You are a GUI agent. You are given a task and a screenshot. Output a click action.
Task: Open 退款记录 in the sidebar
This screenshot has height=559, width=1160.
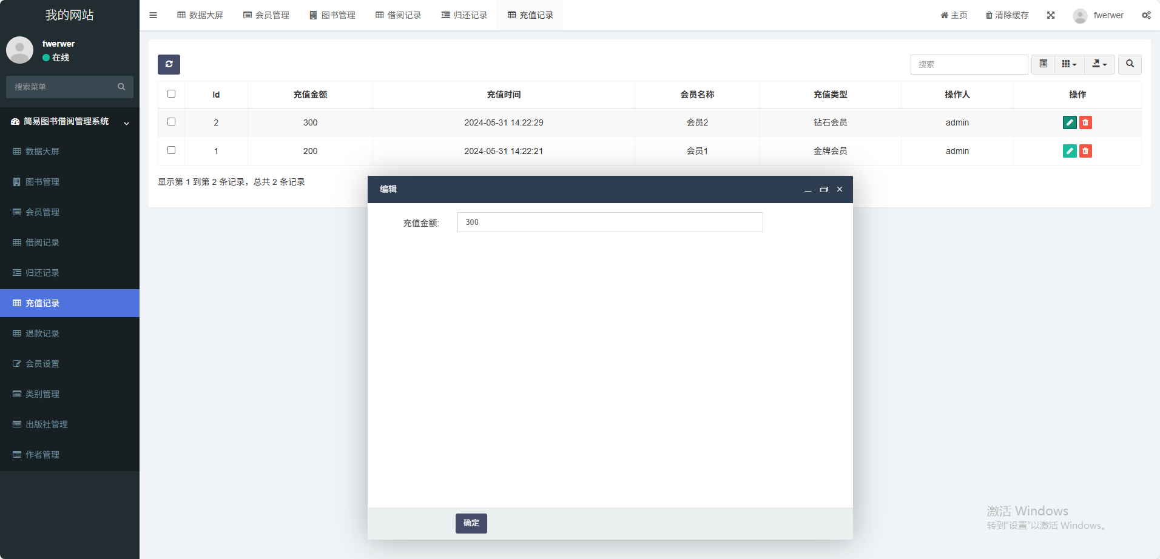tap(42, 333)
